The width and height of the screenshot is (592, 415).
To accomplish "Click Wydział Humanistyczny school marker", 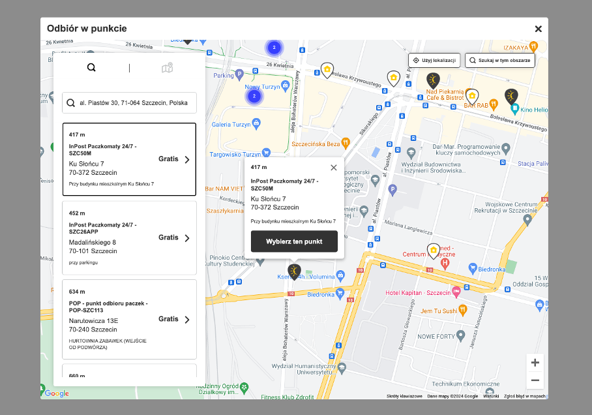I will pyautogui.click(x=342, y=368).
